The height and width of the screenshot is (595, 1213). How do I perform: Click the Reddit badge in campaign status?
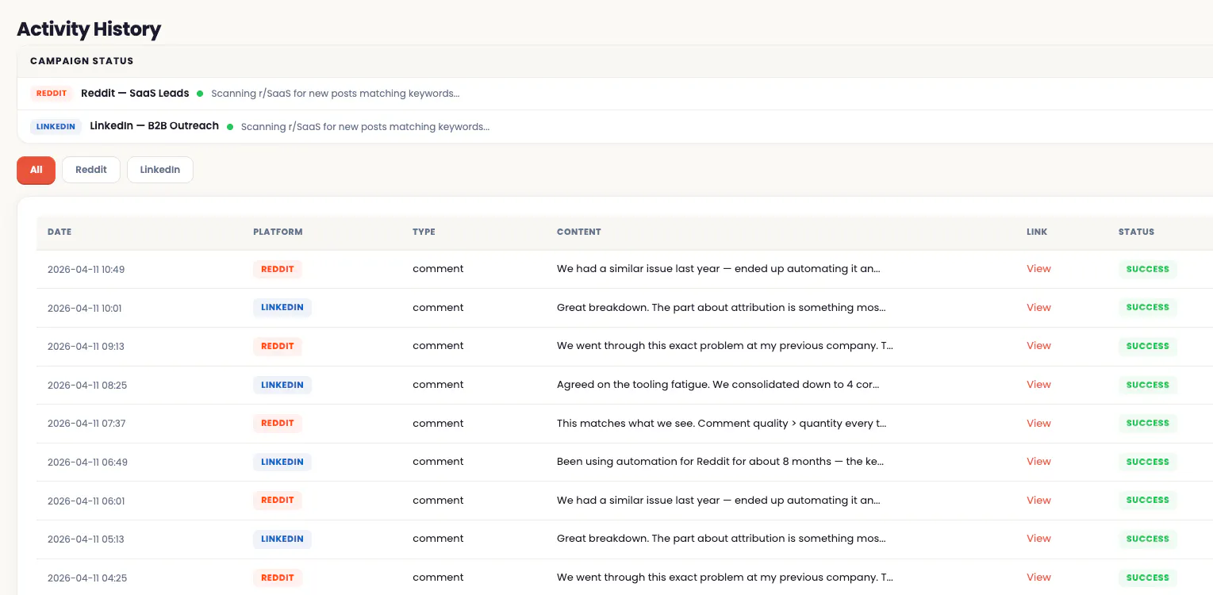[x=52, y=94]
